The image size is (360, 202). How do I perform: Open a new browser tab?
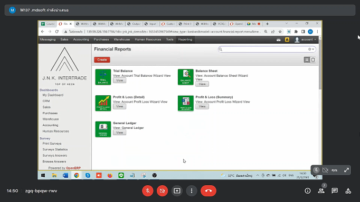(x=267, y=24)
